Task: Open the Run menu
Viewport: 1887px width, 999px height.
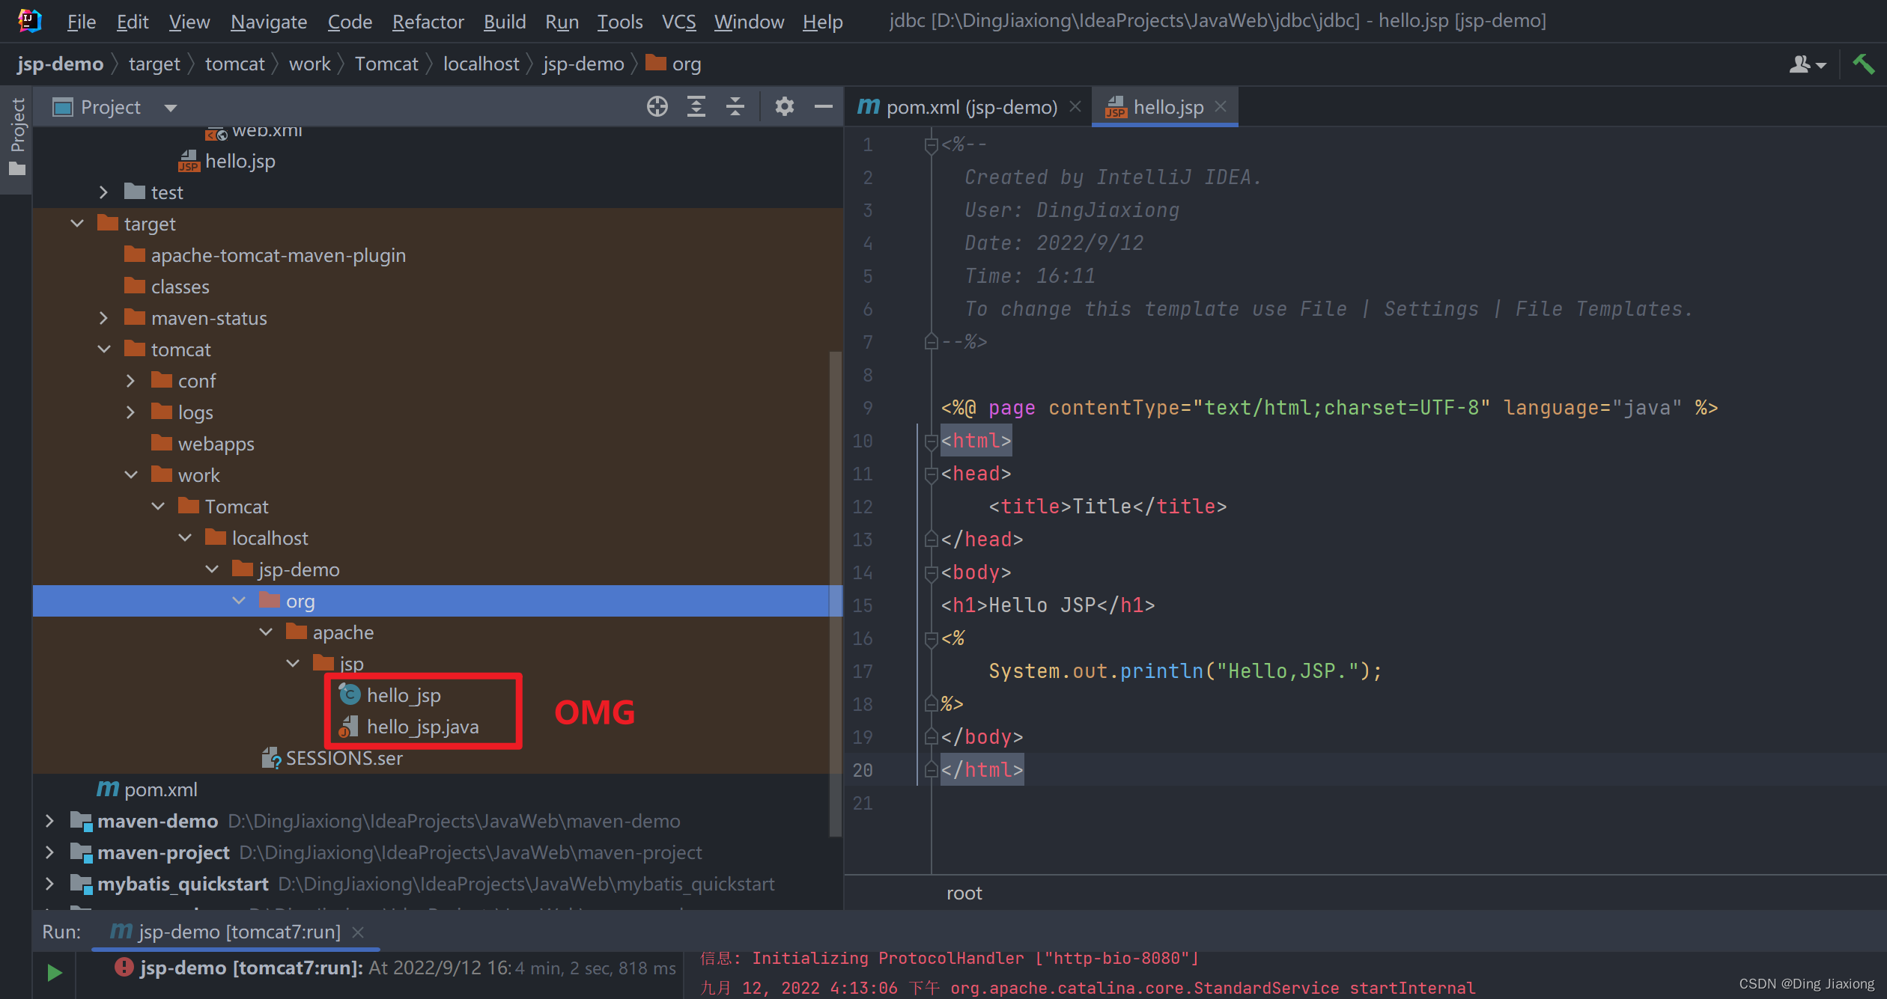Action: coord(562,22)
